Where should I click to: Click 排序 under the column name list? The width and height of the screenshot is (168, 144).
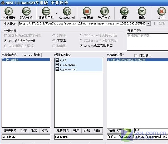point(76,131)
